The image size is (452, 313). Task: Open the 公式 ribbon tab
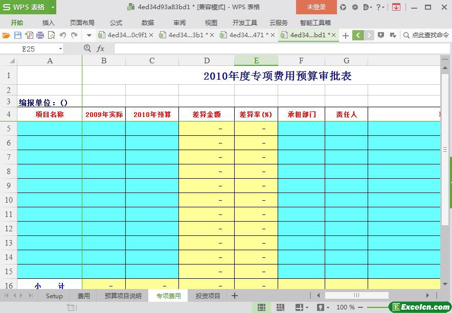coord(116,22)
